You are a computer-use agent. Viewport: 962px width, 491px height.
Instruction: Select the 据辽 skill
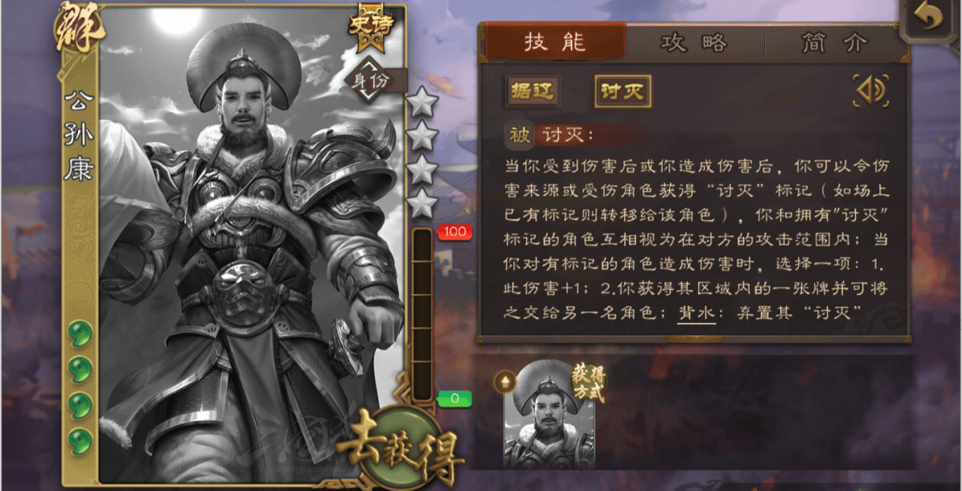531,92
